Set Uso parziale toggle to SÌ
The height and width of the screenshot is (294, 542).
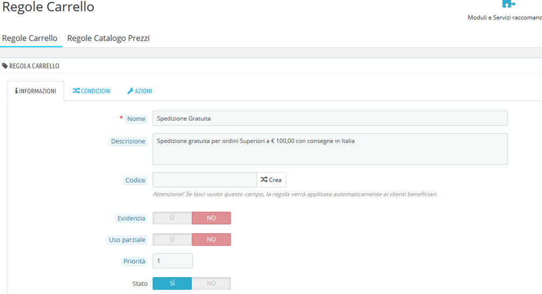(172, 240)
